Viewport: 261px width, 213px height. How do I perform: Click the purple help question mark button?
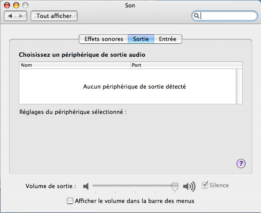[x=241, y=163]
